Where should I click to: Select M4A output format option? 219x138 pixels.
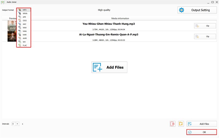[x=25, y=31]
